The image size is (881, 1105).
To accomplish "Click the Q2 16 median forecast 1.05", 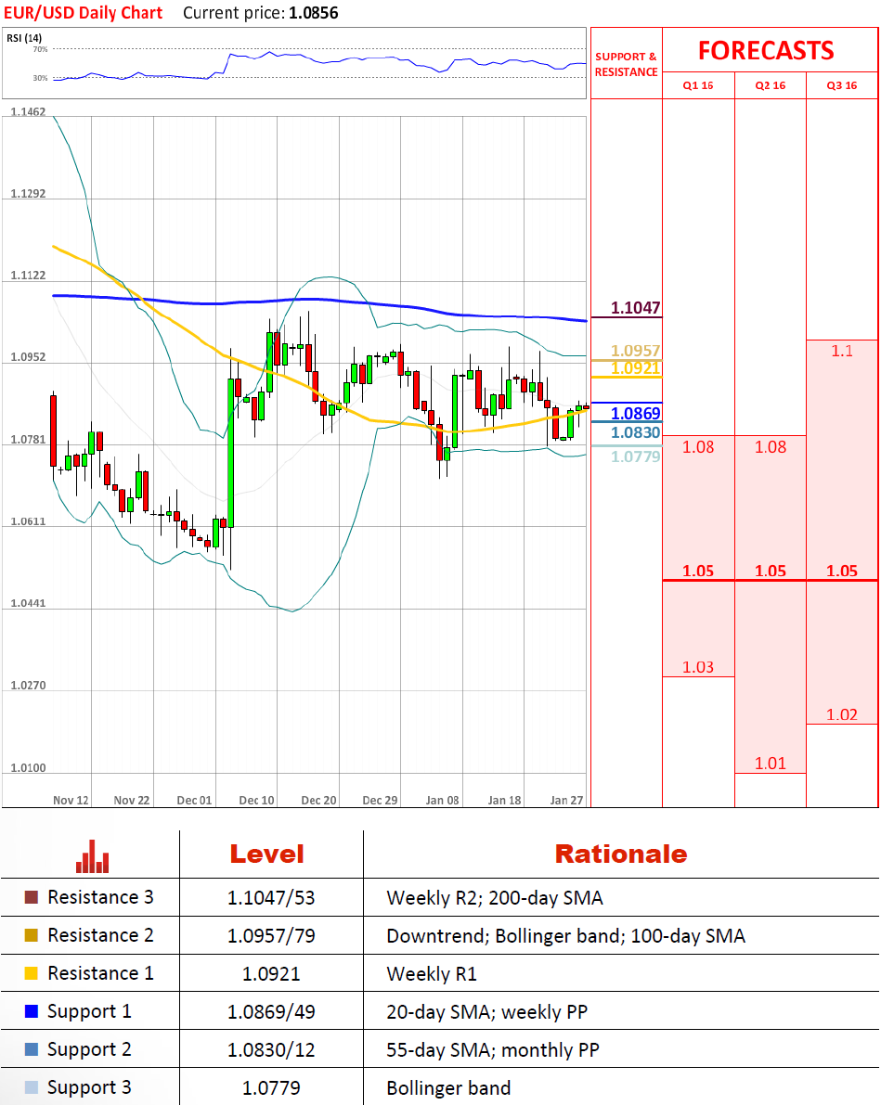I will tap(771, 571).
